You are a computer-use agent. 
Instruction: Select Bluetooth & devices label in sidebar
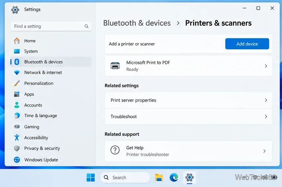coord(43,62)
